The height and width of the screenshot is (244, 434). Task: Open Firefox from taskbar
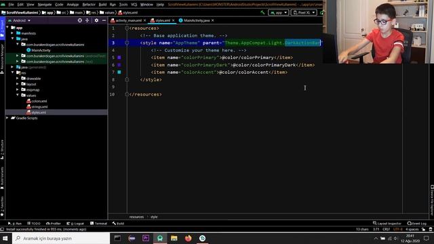pyautogui.click(x=189, y=238)
